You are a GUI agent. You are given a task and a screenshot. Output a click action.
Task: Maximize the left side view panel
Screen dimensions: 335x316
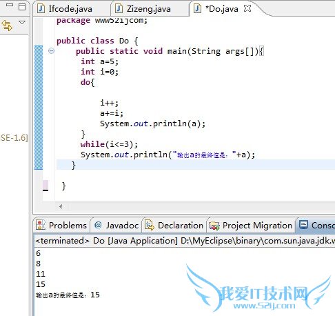[x=22, y=7]
